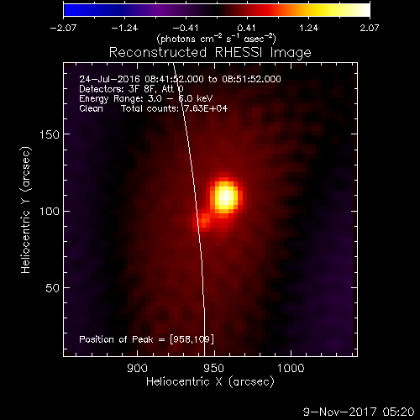Click the fainter orange secondary source near the limb
The image size is (420, 420).
pos(204,220)
